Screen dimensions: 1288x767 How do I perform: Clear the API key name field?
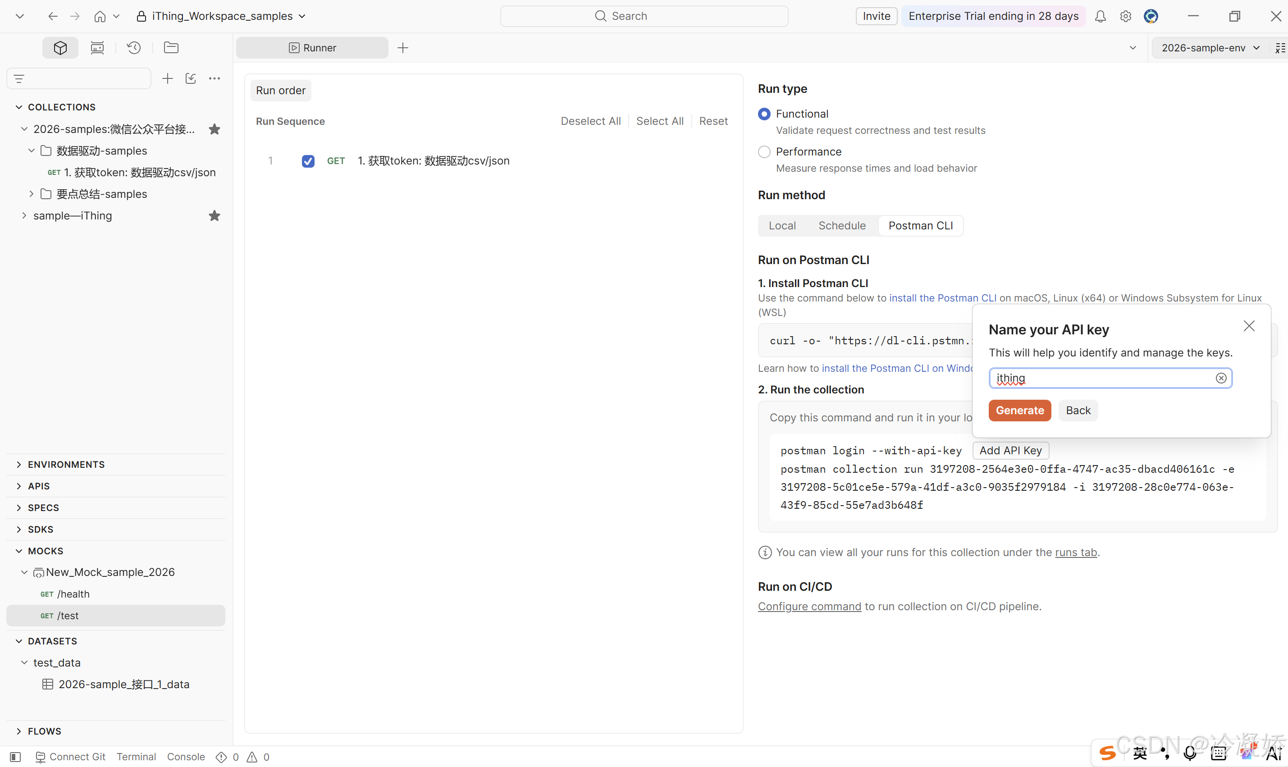point(1221,379)
